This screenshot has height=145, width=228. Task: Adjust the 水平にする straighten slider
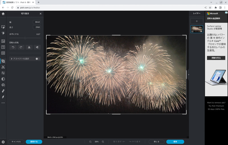25,38
